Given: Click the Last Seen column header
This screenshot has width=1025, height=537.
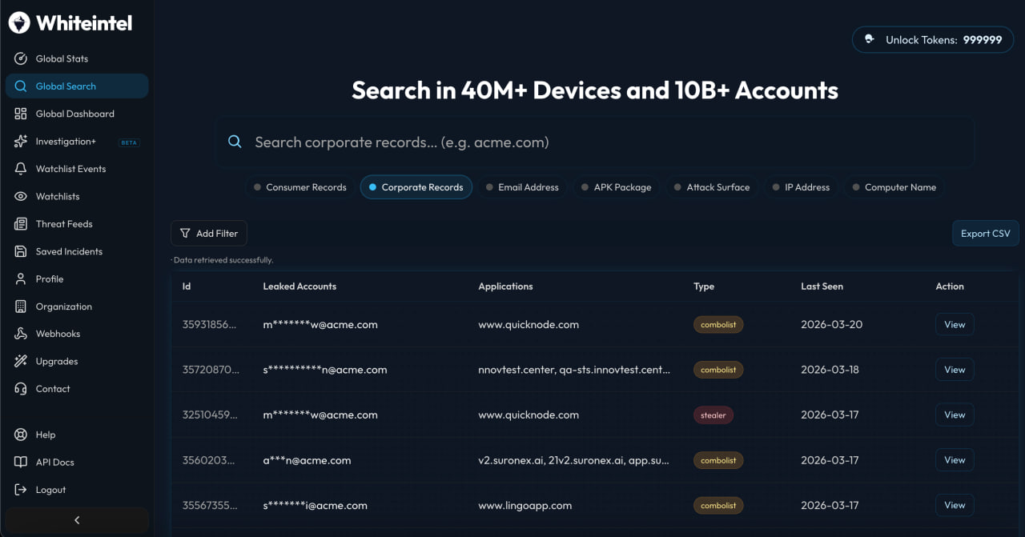Looking at the screenshot, I should [x=822, y=286].
